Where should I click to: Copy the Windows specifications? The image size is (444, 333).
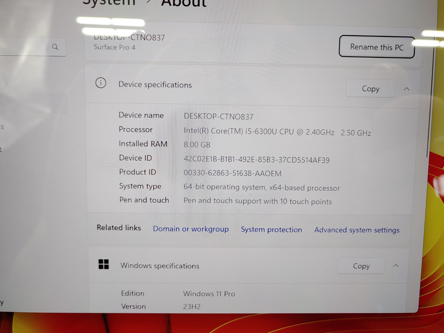click(x=361, y=266)
